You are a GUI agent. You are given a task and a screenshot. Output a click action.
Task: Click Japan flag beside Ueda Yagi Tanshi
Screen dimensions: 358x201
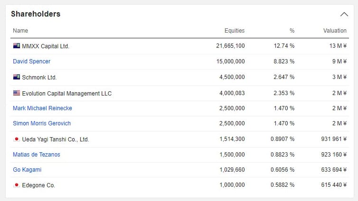17,139
